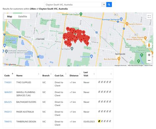Click the TYKO SUPPLIES rating icons
The image size is (156, 129).
tap(105, 82)
